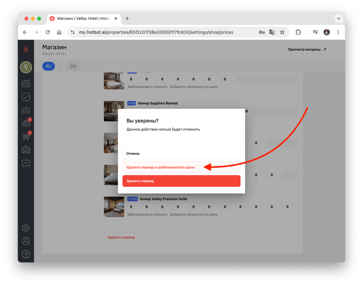Click the Valley Premium Suite room thumbnail

(114, 207)
